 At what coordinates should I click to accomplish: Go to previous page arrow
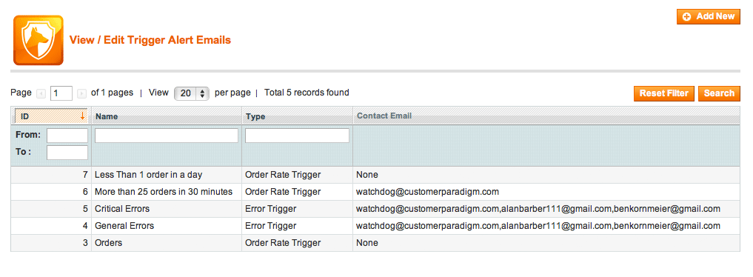41,93
